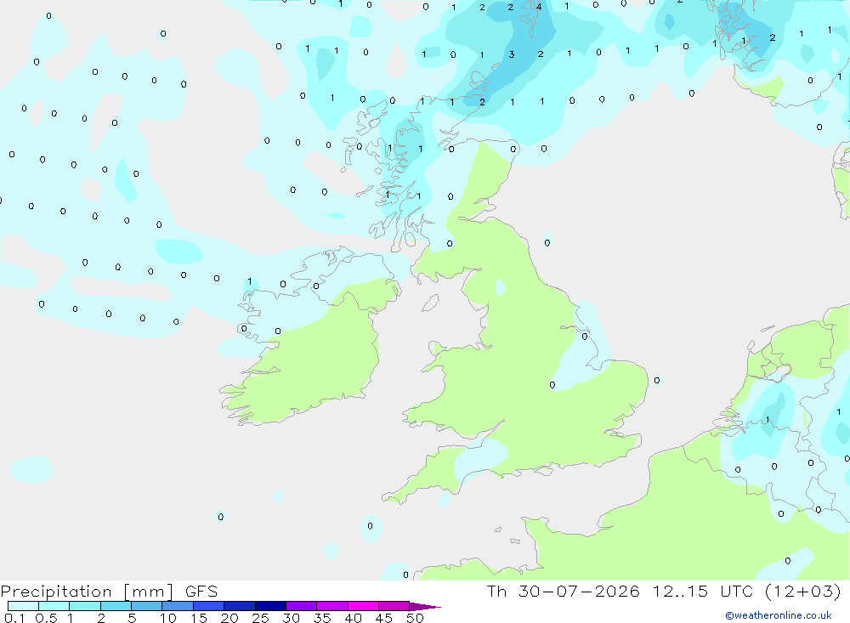Click the 30–35 mm purple legend swatch
Screen dimensions: 850x623
(302, 606)
